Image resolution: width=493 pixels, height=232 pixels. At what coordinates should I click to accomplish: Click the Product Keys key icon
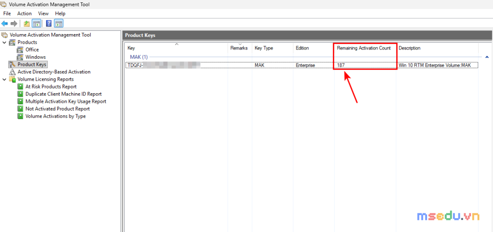click(x=12, y=64)
